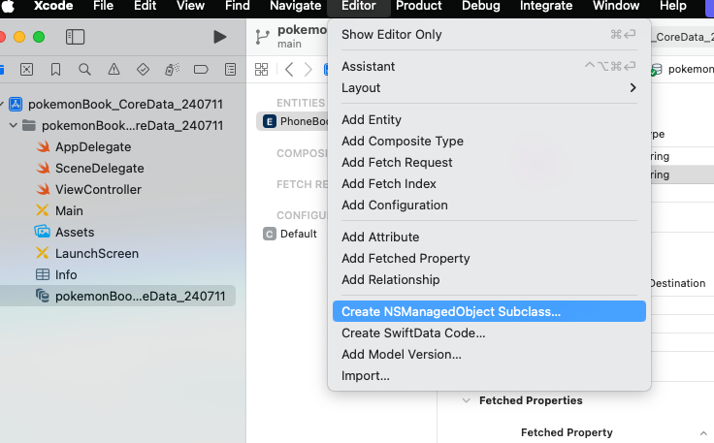Choose Add Model Version...
The image size is (714, 443).
[489, 355]
